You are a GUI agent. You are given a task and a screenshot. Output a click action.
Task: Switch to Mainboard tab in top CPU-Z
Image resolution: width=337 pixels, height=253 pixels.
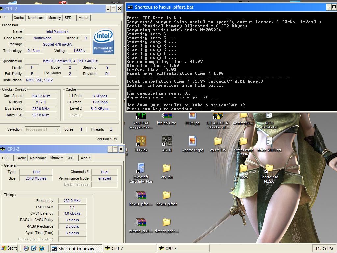click(x=36, y=18)
